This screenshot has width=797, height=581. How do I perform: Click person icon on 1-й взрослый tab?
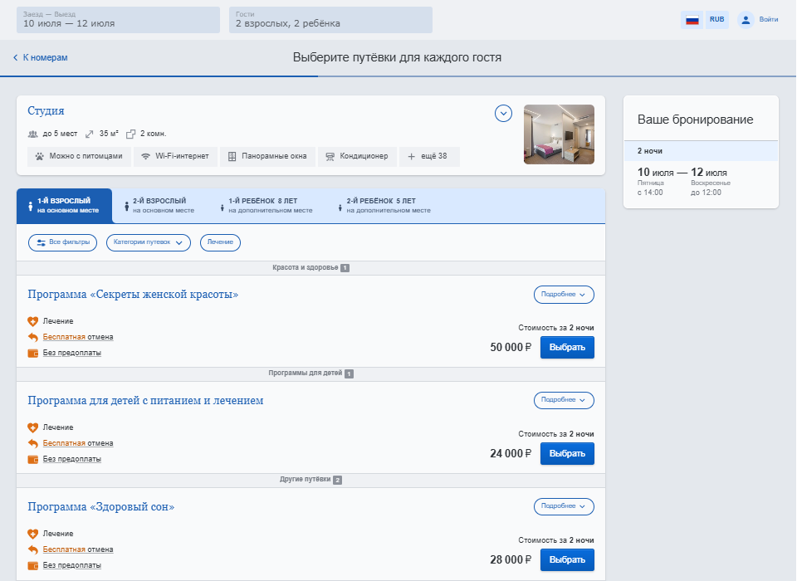(x=31, y=207)
